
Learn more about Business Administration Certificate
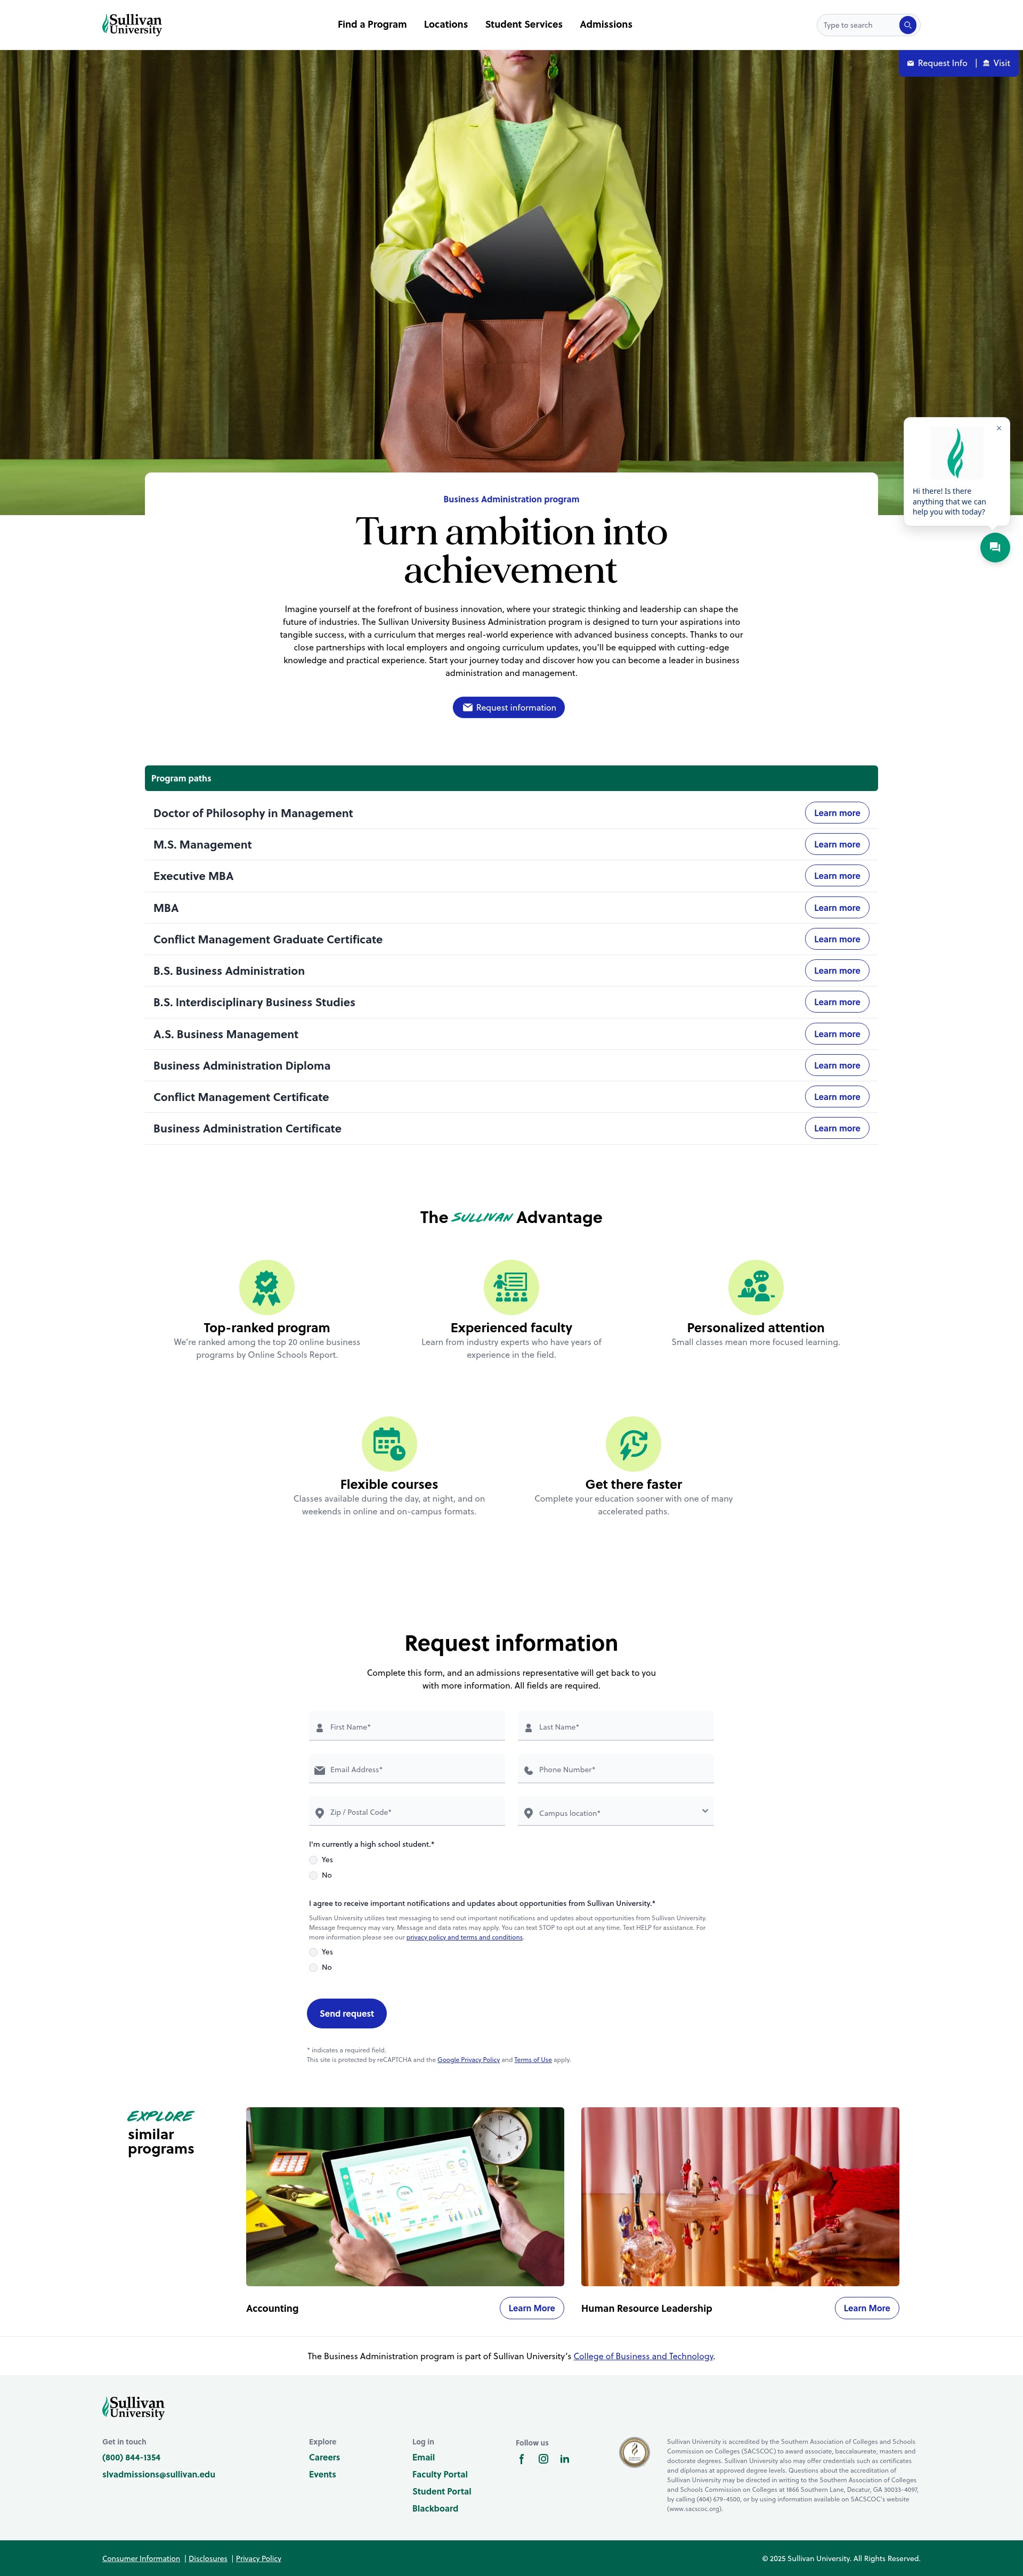tap(837, 1128)
